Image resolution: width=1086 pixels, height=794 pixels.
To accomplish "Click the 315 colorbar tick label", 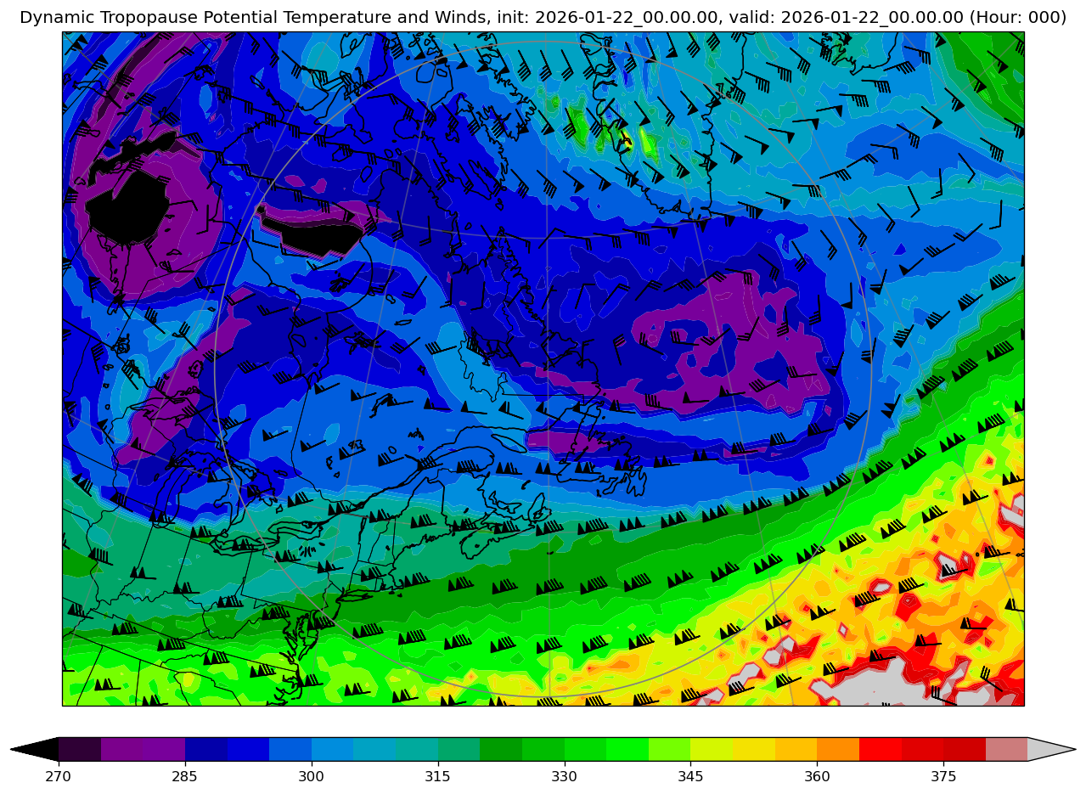I will click(438, 776).
